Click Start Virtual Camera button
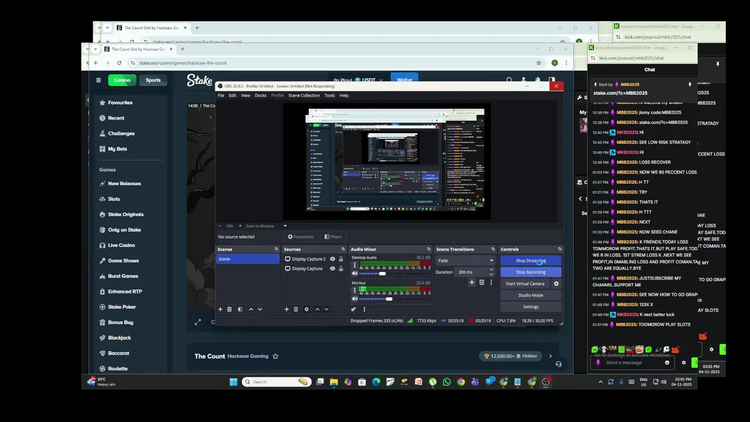Screen dimensions: 750x422 (525, 284)
